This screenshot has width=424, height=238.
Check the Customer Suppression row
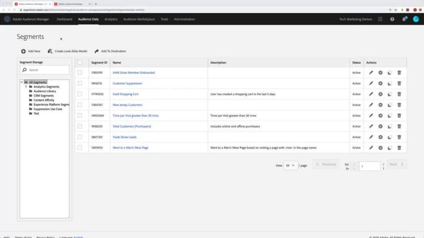[80, 83]
